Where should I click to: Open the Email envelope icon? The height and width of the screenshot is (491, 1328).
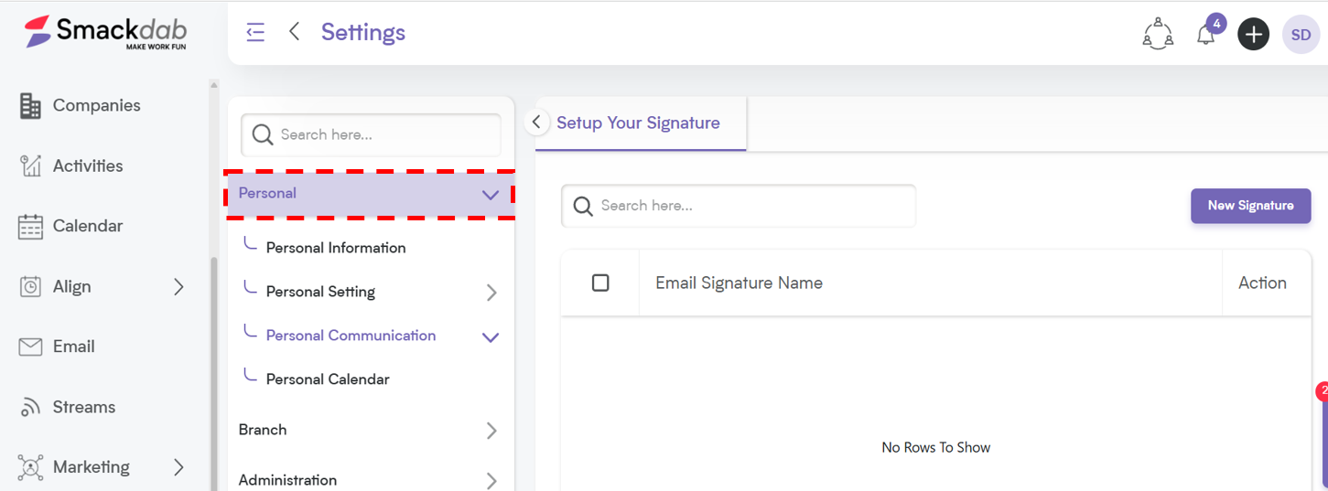pos(30,347)
